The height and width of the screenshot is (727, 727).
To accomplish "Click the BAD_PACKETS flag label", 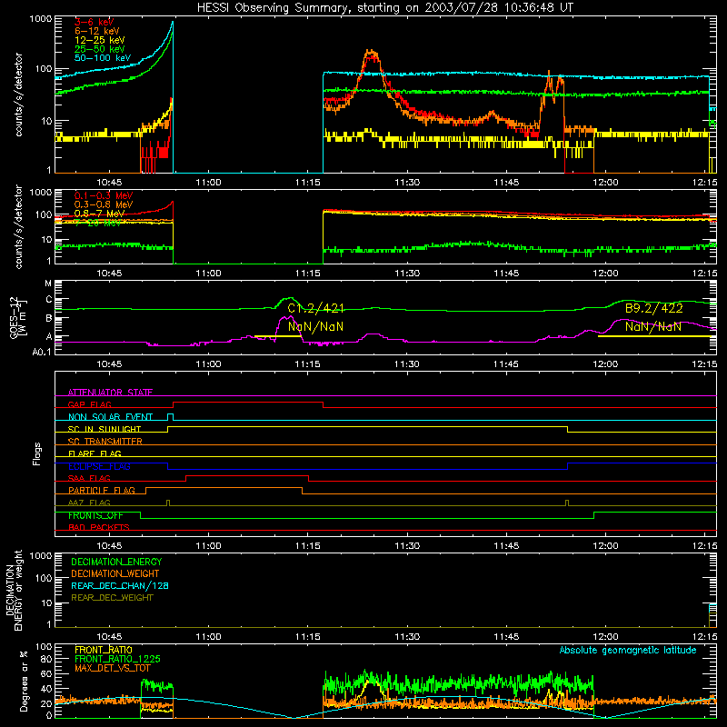I will coord(99,527).
